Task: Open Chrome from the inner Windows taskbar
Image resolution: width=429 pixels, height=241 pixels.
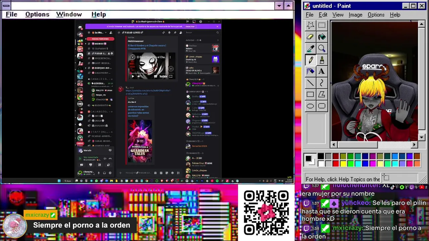Action: tap(147, 181)
